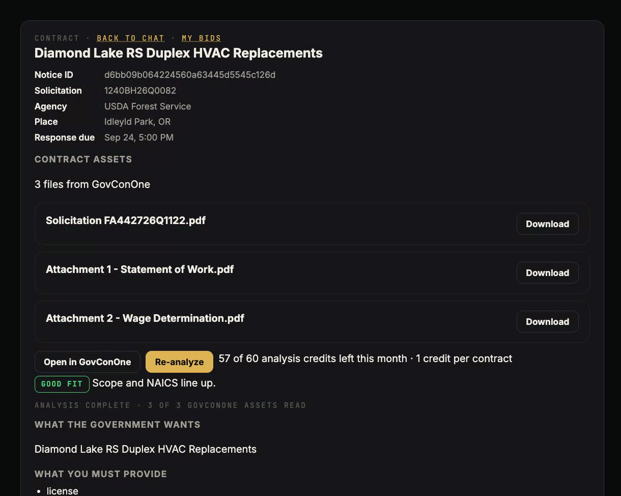This screenshot has height=496, width=621.
Task: Click file name Solicitation FA442726Q1122.pdf
Action: 126,221
